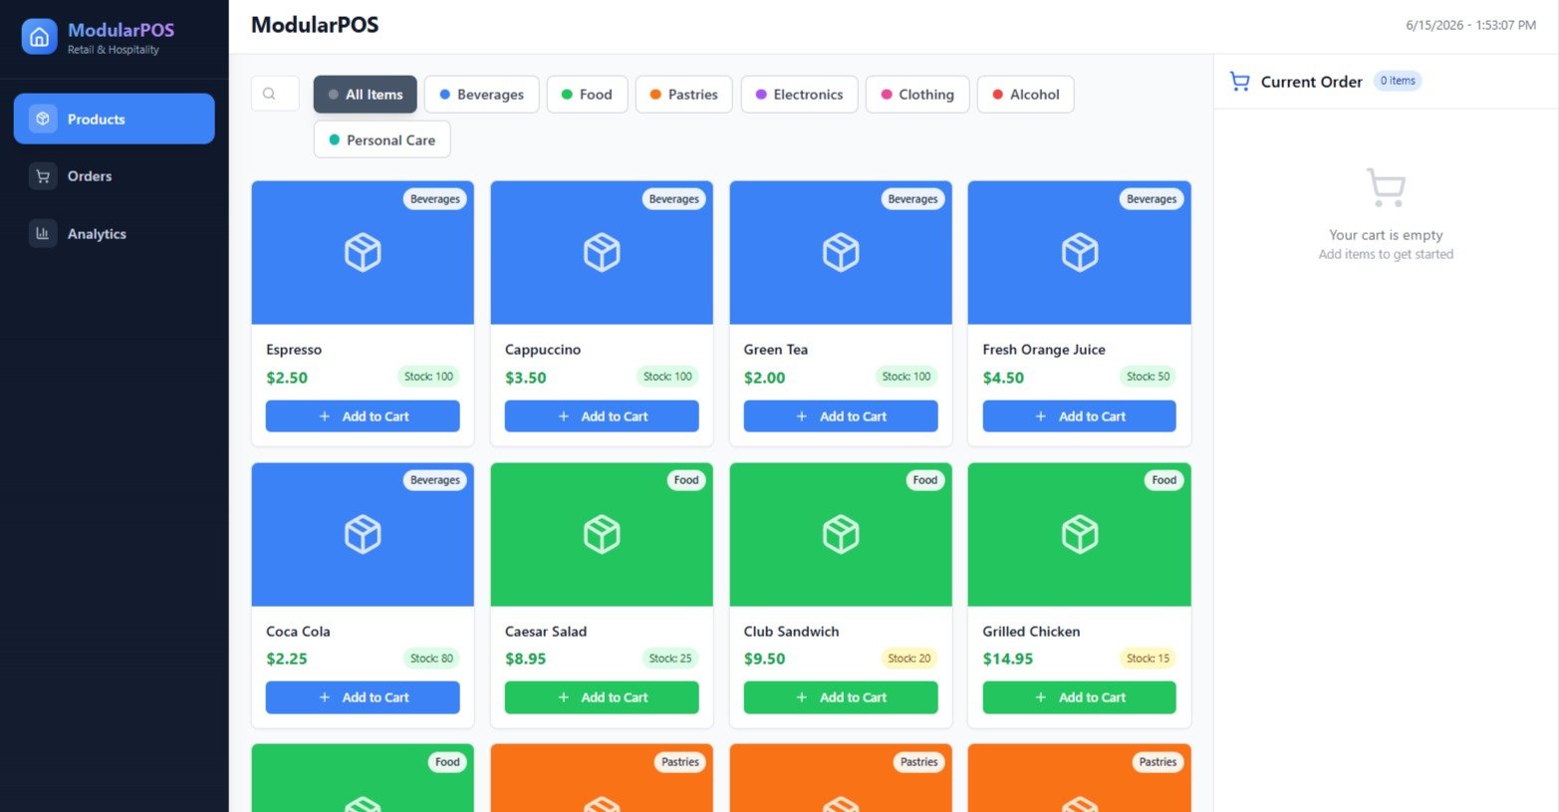Click the ModularPOS home logo icon
Screen dimensions: 1559x812
(x=39, y=37)
